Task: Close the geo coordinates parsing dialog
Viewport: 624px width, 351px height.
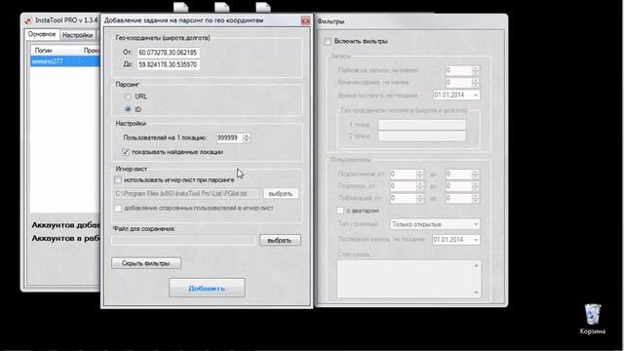Action: 305,20
